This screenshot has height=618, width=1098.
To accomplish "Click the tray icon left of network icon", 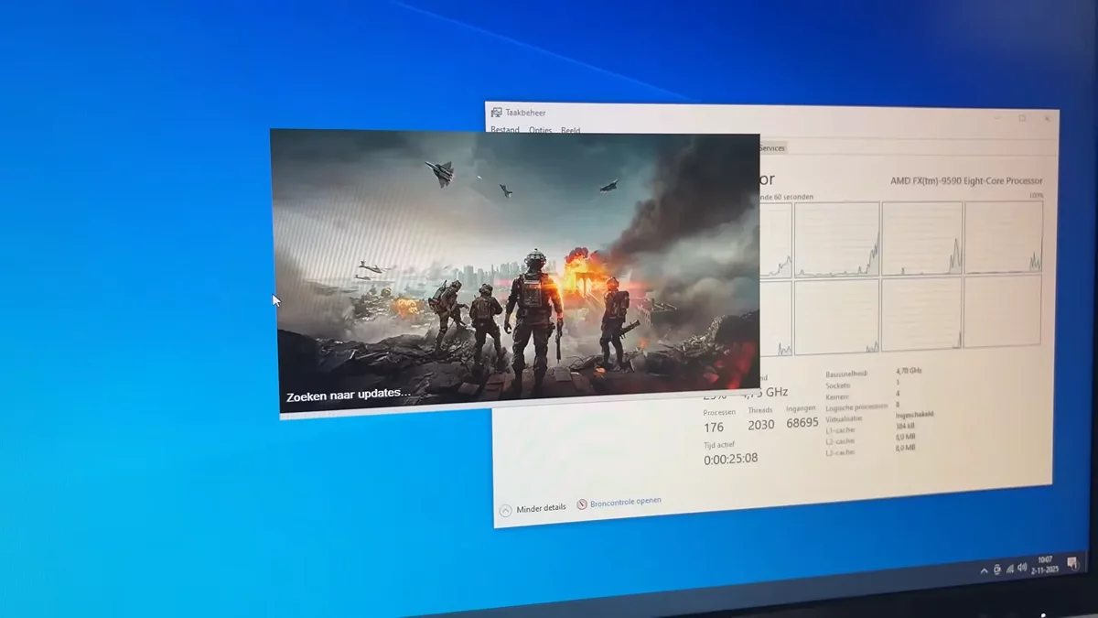I will point(996,569).
